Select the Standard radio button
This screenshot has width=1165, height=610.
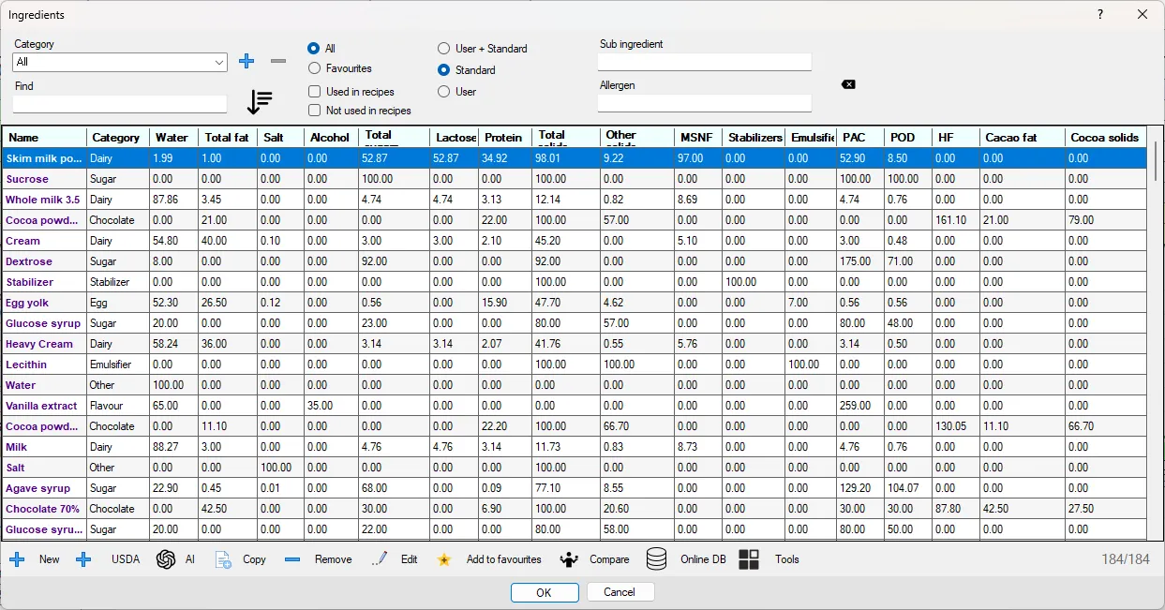tap(443, 69)
